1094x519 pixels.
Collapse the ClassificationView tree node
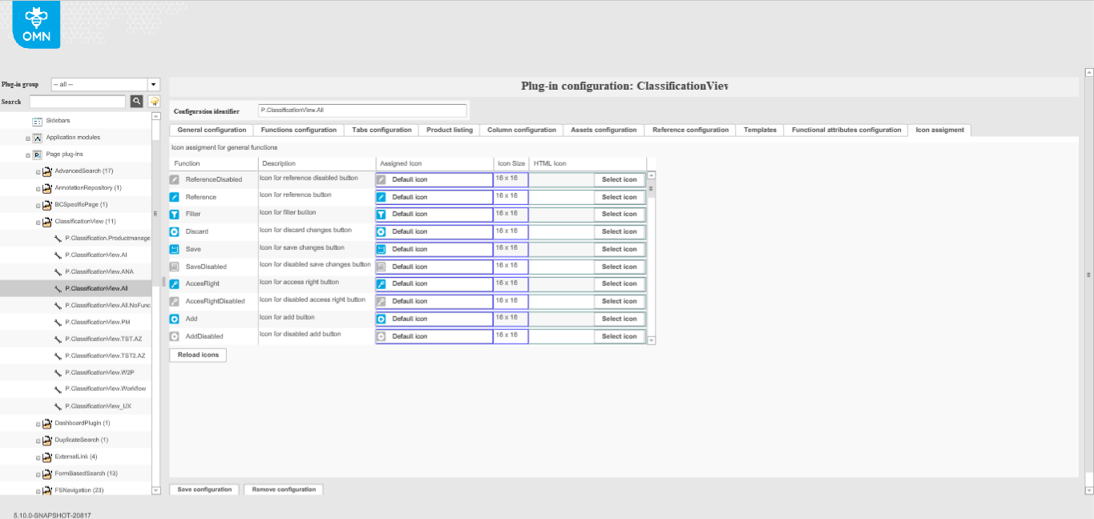[x=37, y=221]
